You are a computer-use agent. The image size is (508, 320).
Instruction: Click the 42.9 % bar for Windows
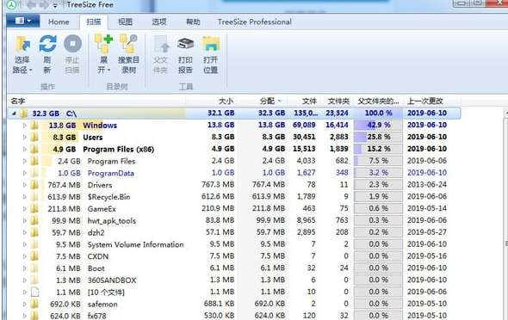(378, 126)
